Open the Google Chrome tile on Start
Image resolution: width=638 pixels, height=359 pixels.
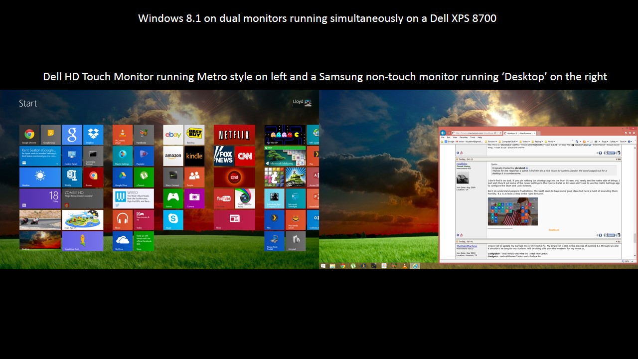(x=29, y=135)
